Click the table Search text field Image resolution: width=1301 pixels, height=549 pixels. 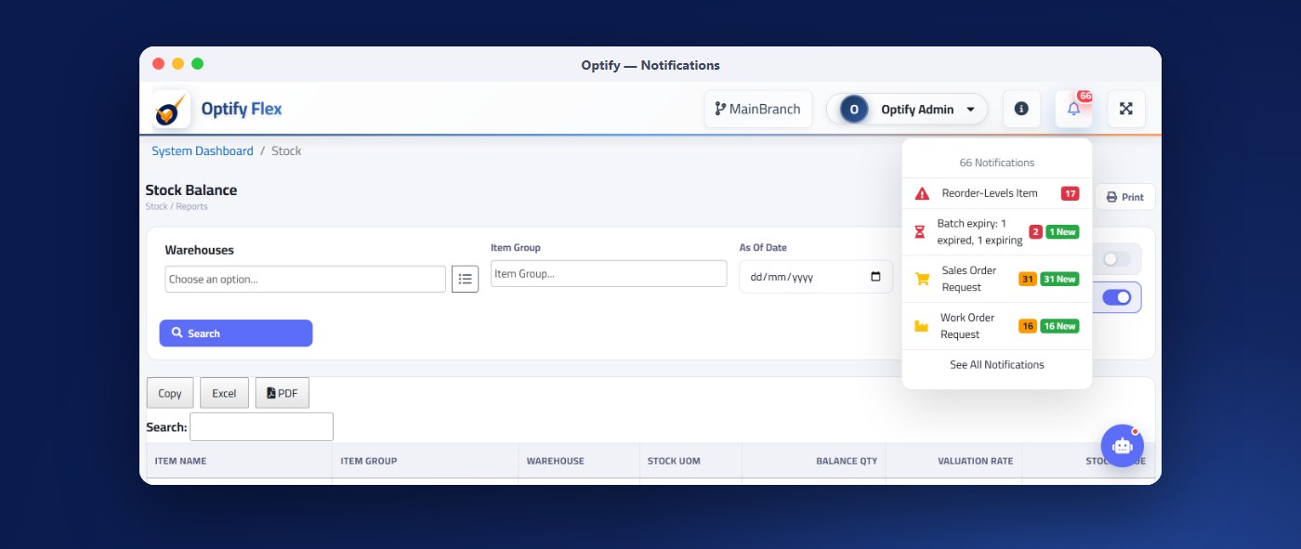[x=261, y=427]
